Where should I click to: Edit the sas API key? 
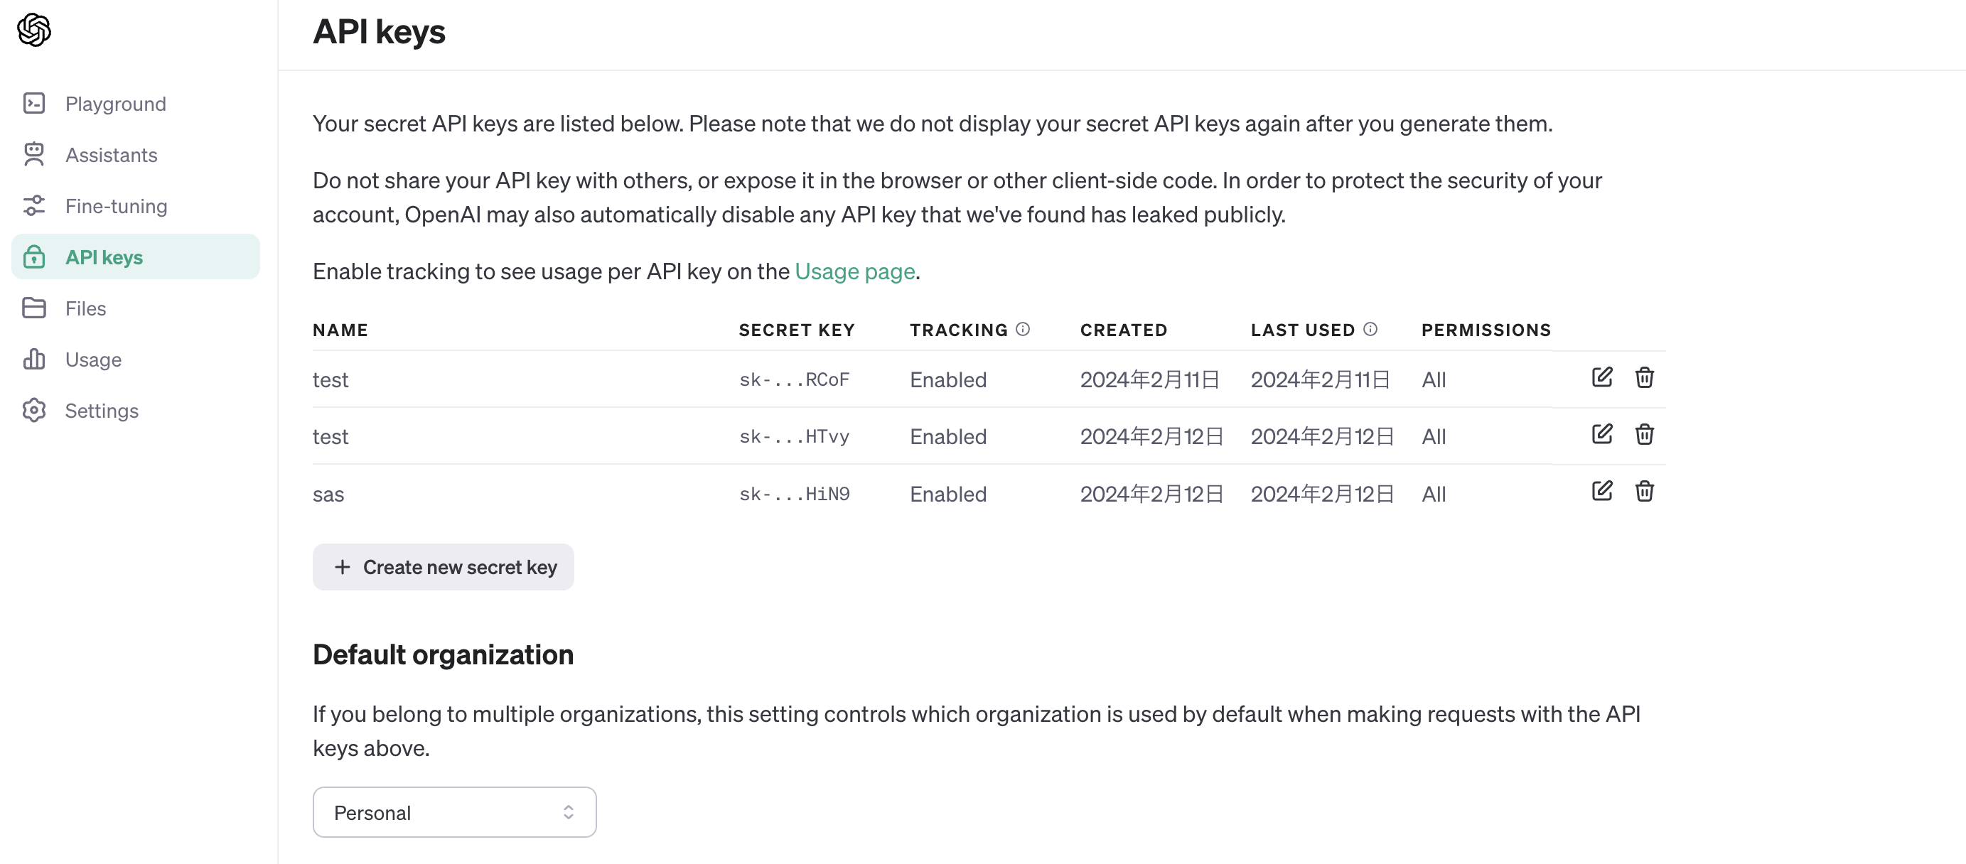(1601, 491)
